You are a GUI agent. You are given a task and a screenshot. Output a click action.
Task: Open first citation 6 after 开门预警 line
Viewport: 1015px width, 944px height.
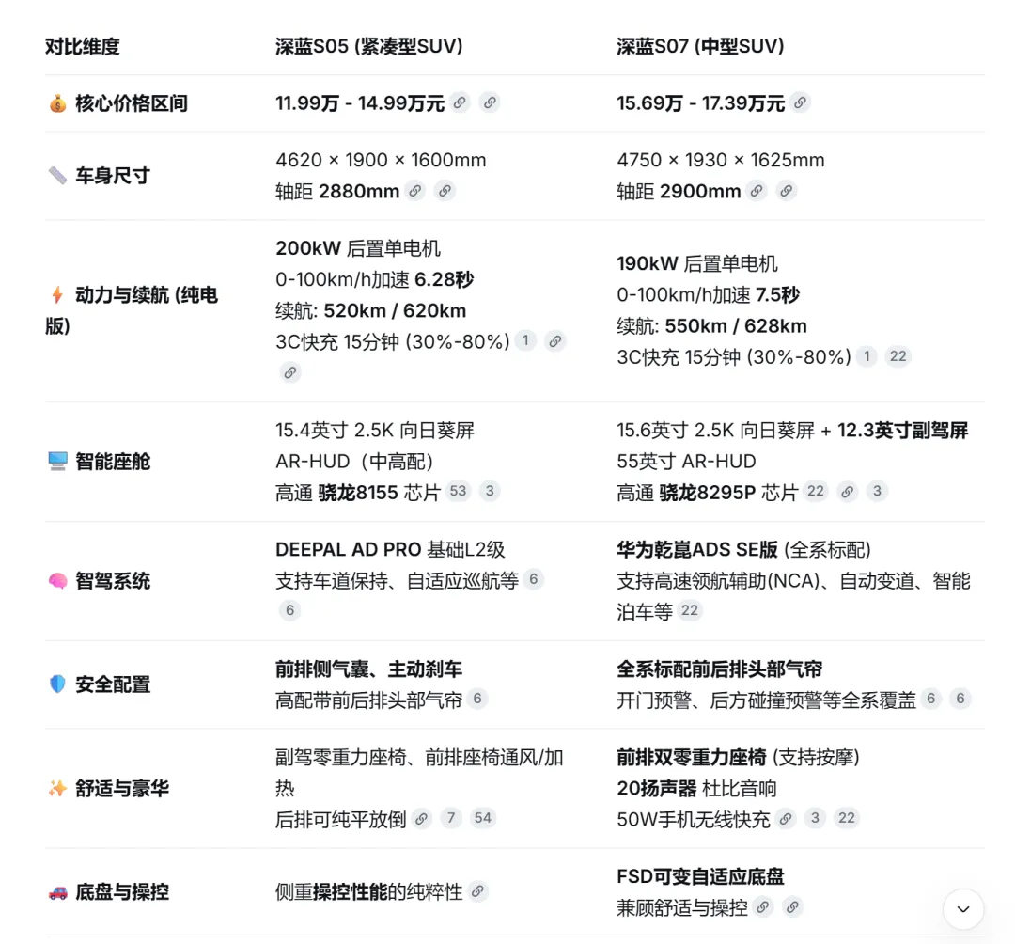tap(930, 698)
